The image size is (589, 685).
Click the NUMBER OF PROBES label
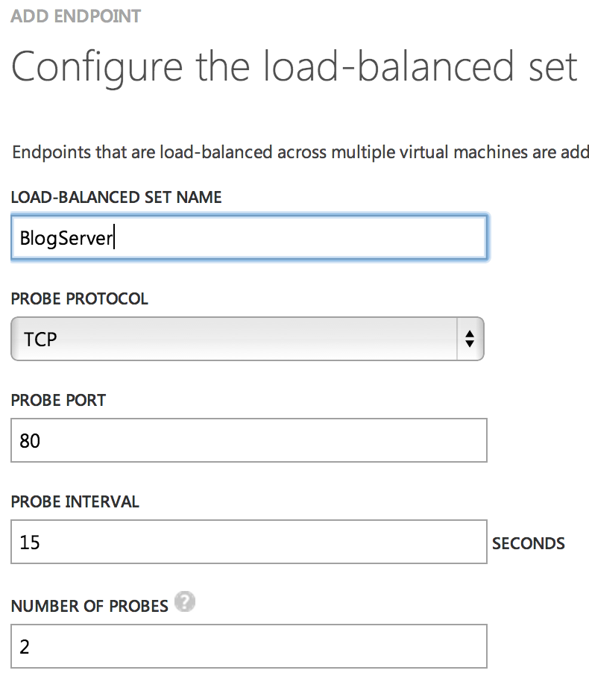point(89,606)
